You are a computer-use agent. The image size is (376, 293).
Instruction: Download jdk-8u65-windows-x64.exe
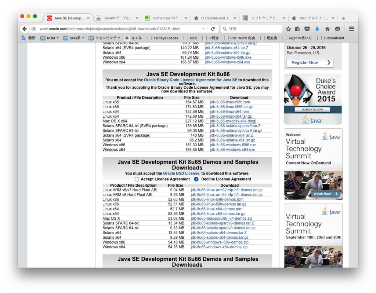(x=228, y=62)
